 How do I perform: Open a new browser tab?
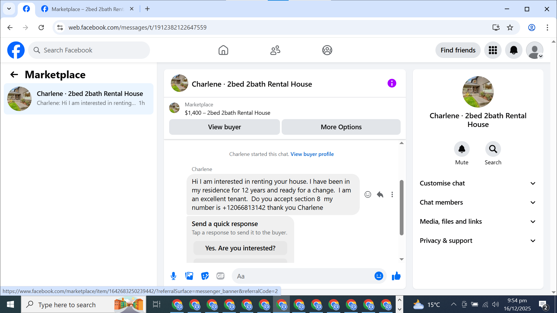click(x=147, y=9)
